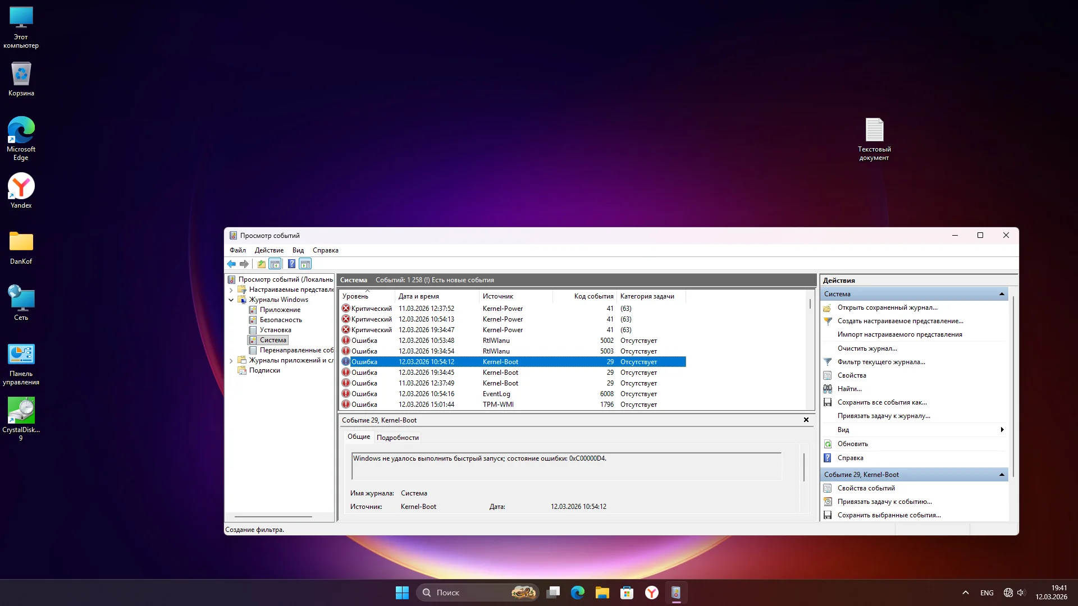Collapse the Система actions section
The height and width of the screenshot is (606, 1078).
pos(1002,294)
